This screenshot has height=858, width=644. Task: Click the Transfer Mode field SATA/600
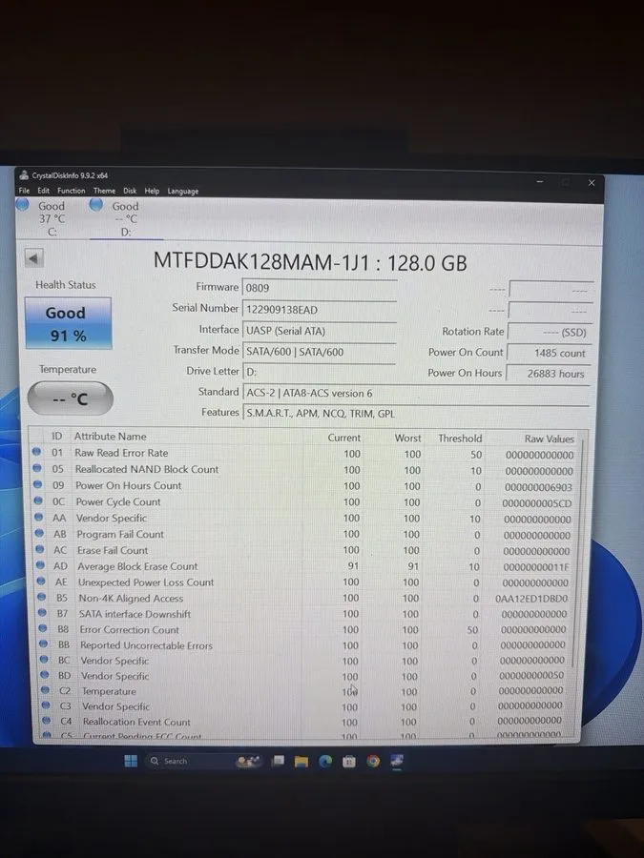point(320,352)
